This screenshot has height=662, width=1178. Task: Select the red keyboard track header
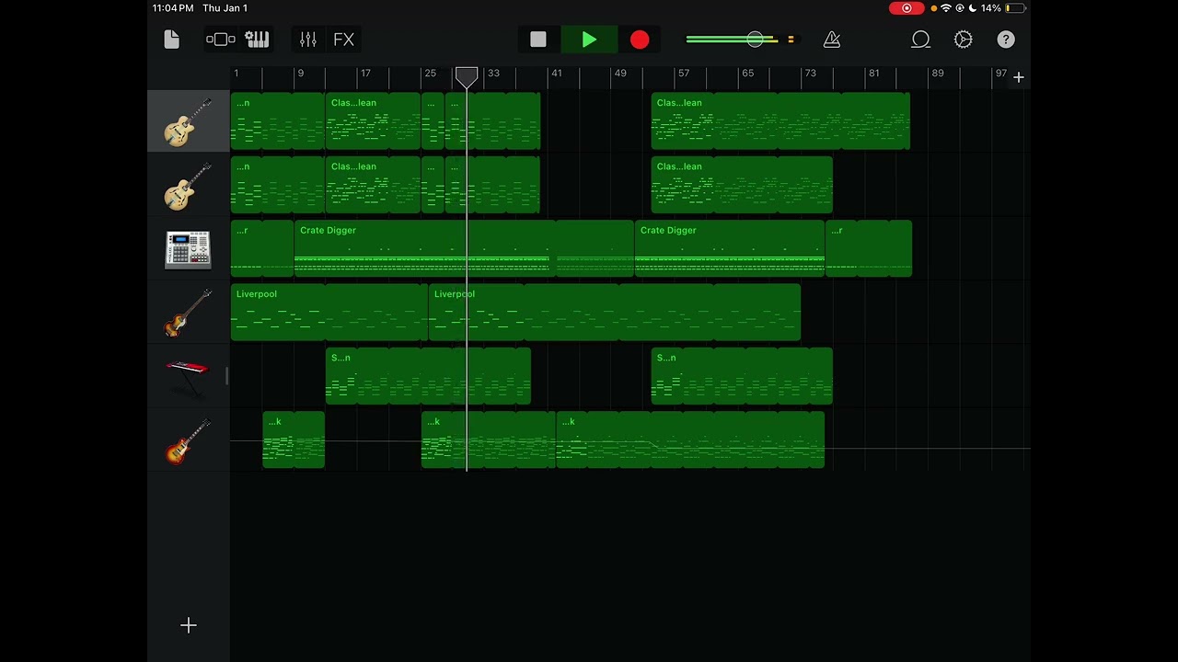click(x=189, y=376)
